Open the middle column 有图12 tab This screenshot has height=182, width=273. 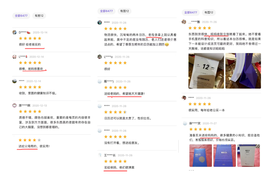[x=124, y=11]
